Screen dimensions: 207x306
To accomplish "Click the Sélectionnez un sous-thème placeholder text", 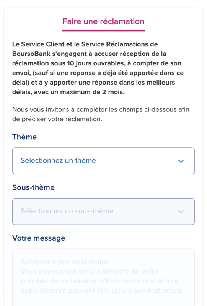I will tap(67, 211).
